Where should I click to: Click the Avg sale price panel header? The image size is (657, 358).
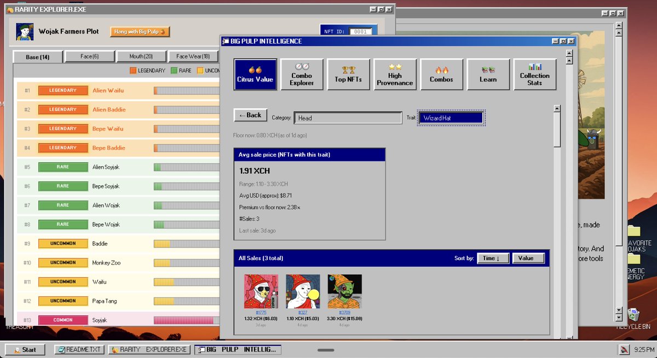pos(309,155)
